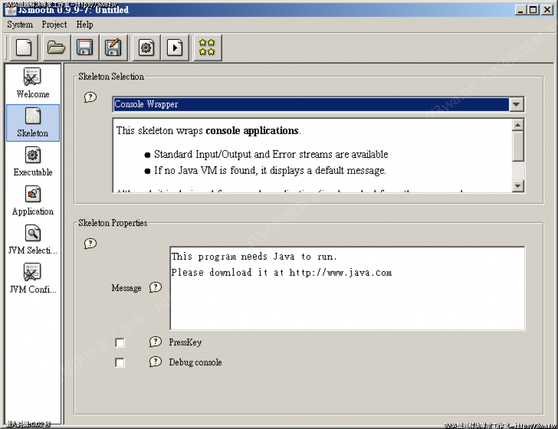Viewport: 558px width, 429px height.
Task: Open the JVM Selection sidebar section
Action: pos(33,240)
